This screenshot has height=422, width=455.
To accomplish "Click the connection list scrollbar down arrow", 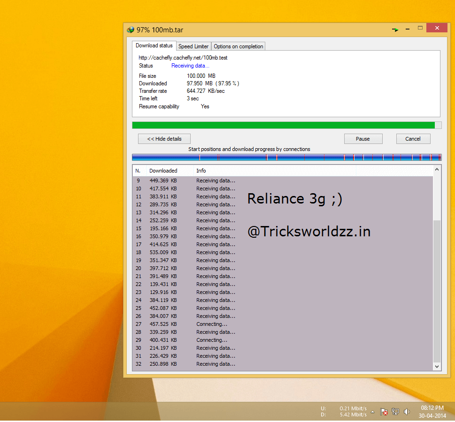I will tap(437, 367).
